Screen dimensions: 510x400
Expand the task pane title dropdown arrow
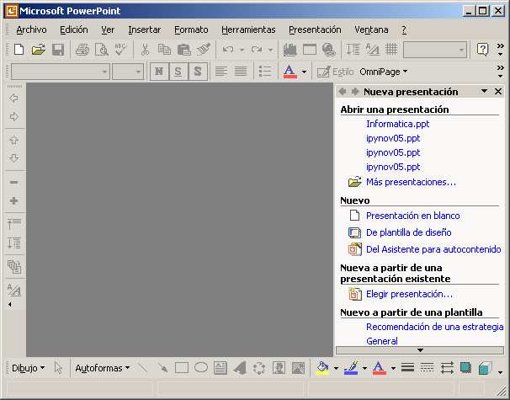click(484, 92)
